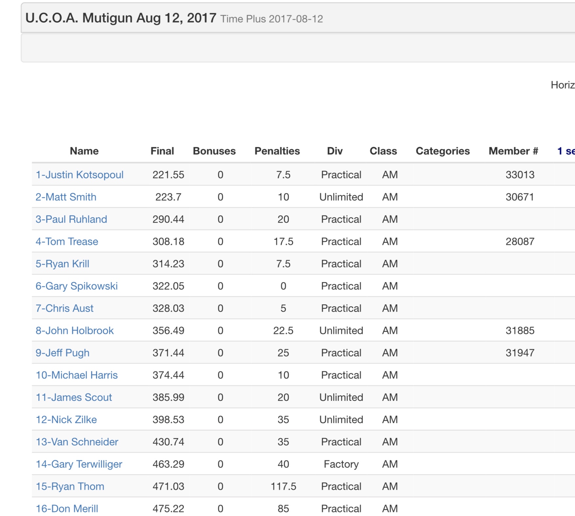Open competitor link 11-James Scout
Viewport: 575px width, 516px height.
(74, 397)
